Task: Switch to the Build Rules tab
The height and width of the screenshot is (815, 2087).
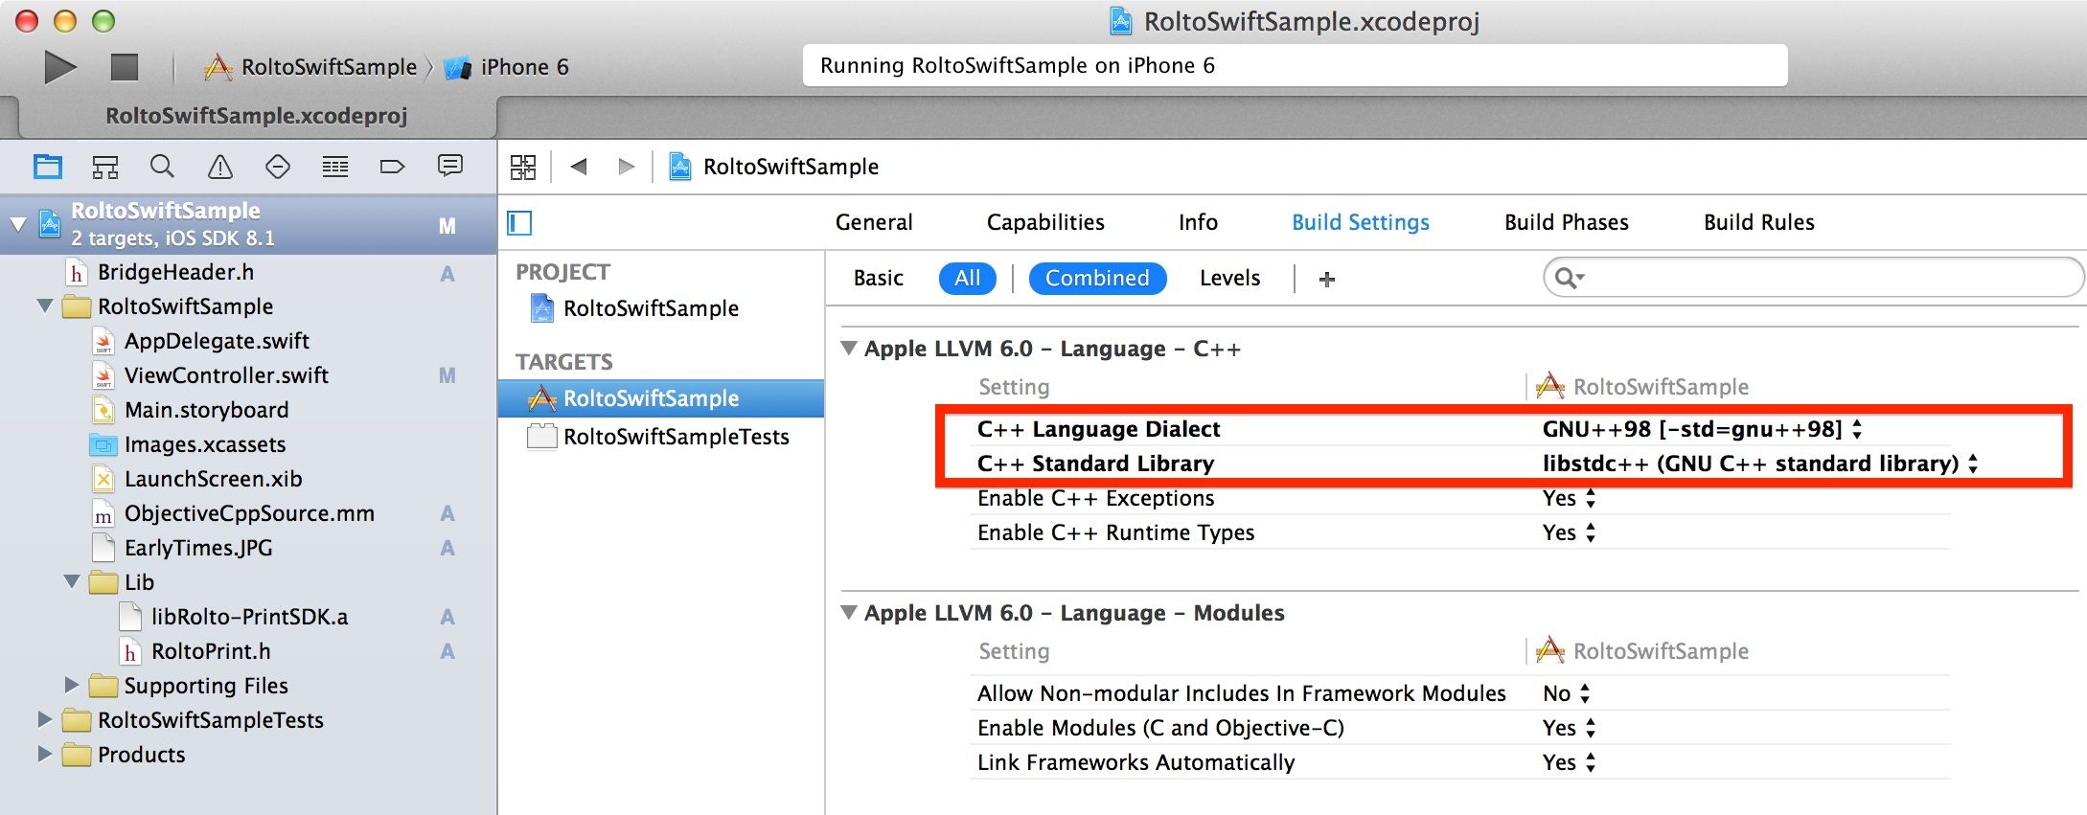Action: click(x=1759, y=222)
